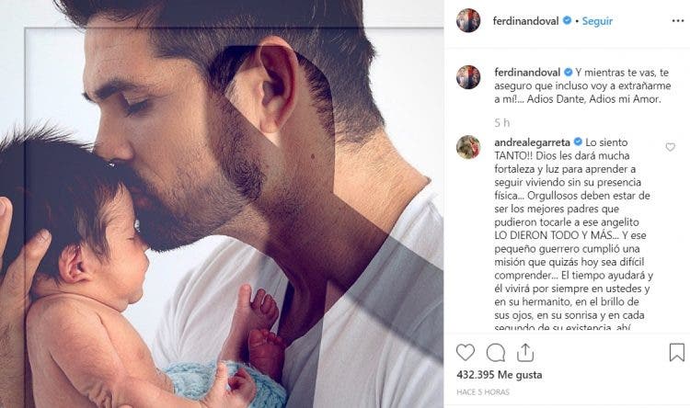
Task: Open ferdinandoval profile from header username
Action: (525, 21)
